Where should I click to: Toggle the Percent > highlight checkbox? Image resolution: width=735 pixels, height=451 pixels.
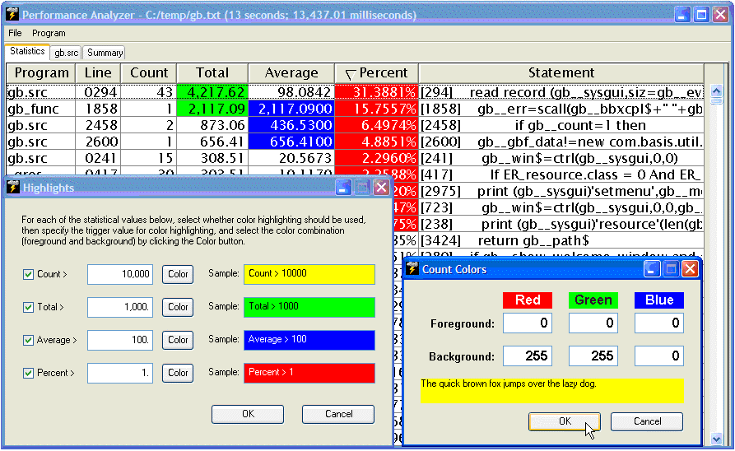coord(29,373)
